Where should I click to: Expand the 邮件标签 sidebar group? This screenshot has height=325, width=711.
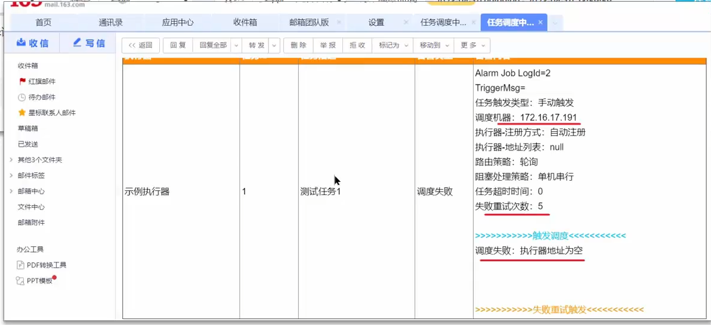click(x=11, y=176)
